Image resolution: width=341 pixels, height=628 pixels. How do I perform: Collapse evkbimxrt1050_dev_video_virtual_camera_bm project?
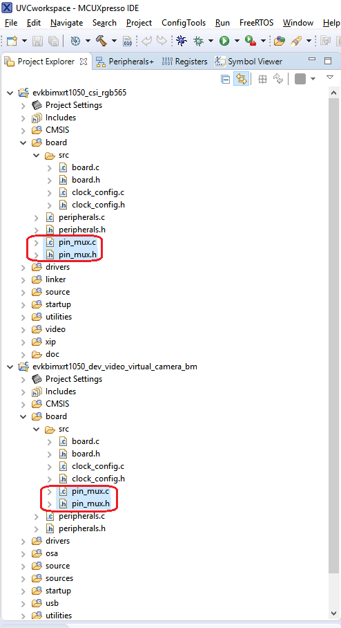coord(10,367)
